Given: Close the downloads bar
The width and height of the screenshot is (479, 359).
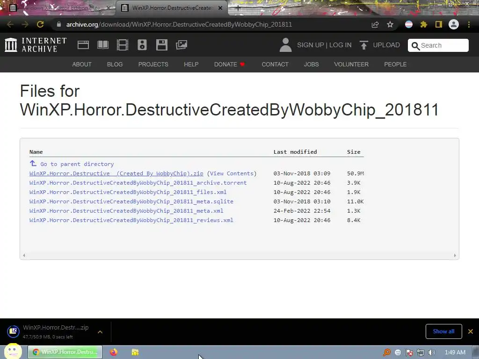Looking at the screenshot, I should (471, 331).
